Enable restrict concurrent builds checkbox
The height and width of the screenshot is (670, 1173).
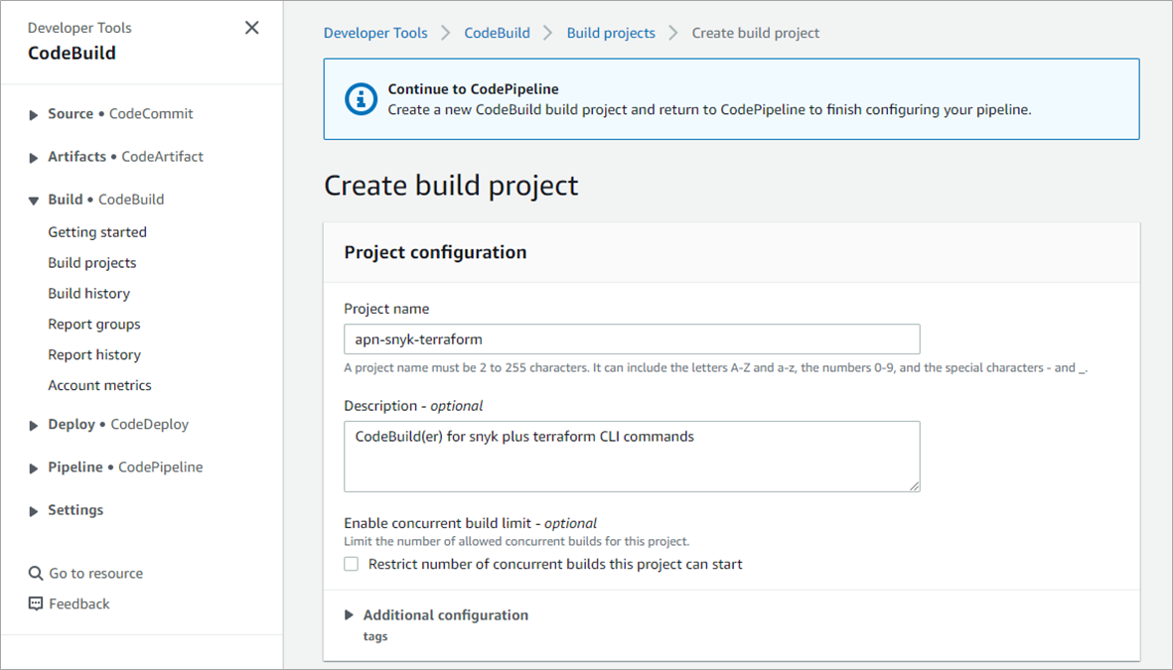pos(351,564)
